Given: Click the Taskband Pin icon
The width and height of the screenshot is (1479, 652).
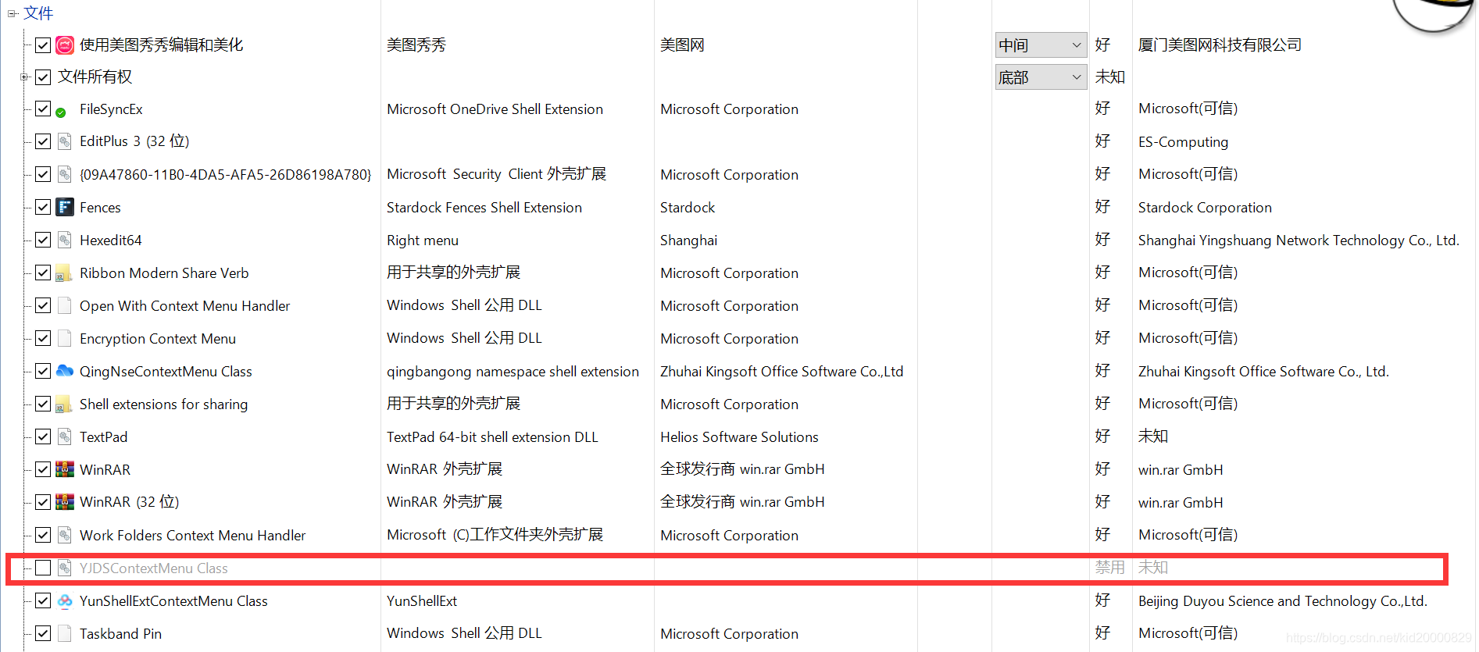Looking at the screenshot, I should pos(65,633).
